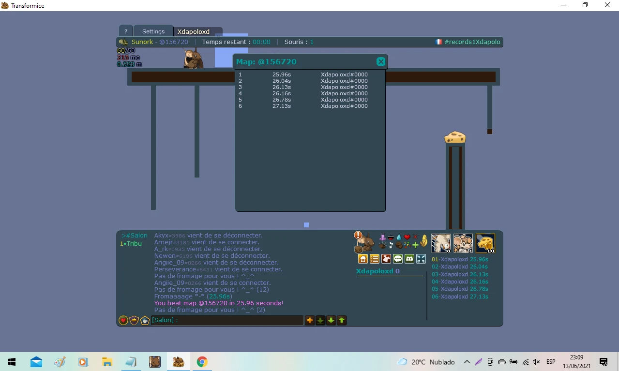The height and width of the screenshot is (371, 619).
Task: Click the Sunork map author name
Action: coord(142,42)
